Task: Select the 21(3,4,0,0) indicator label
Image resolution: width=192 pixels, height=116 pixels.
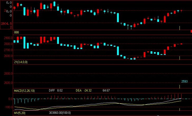Action: (21, 62)
